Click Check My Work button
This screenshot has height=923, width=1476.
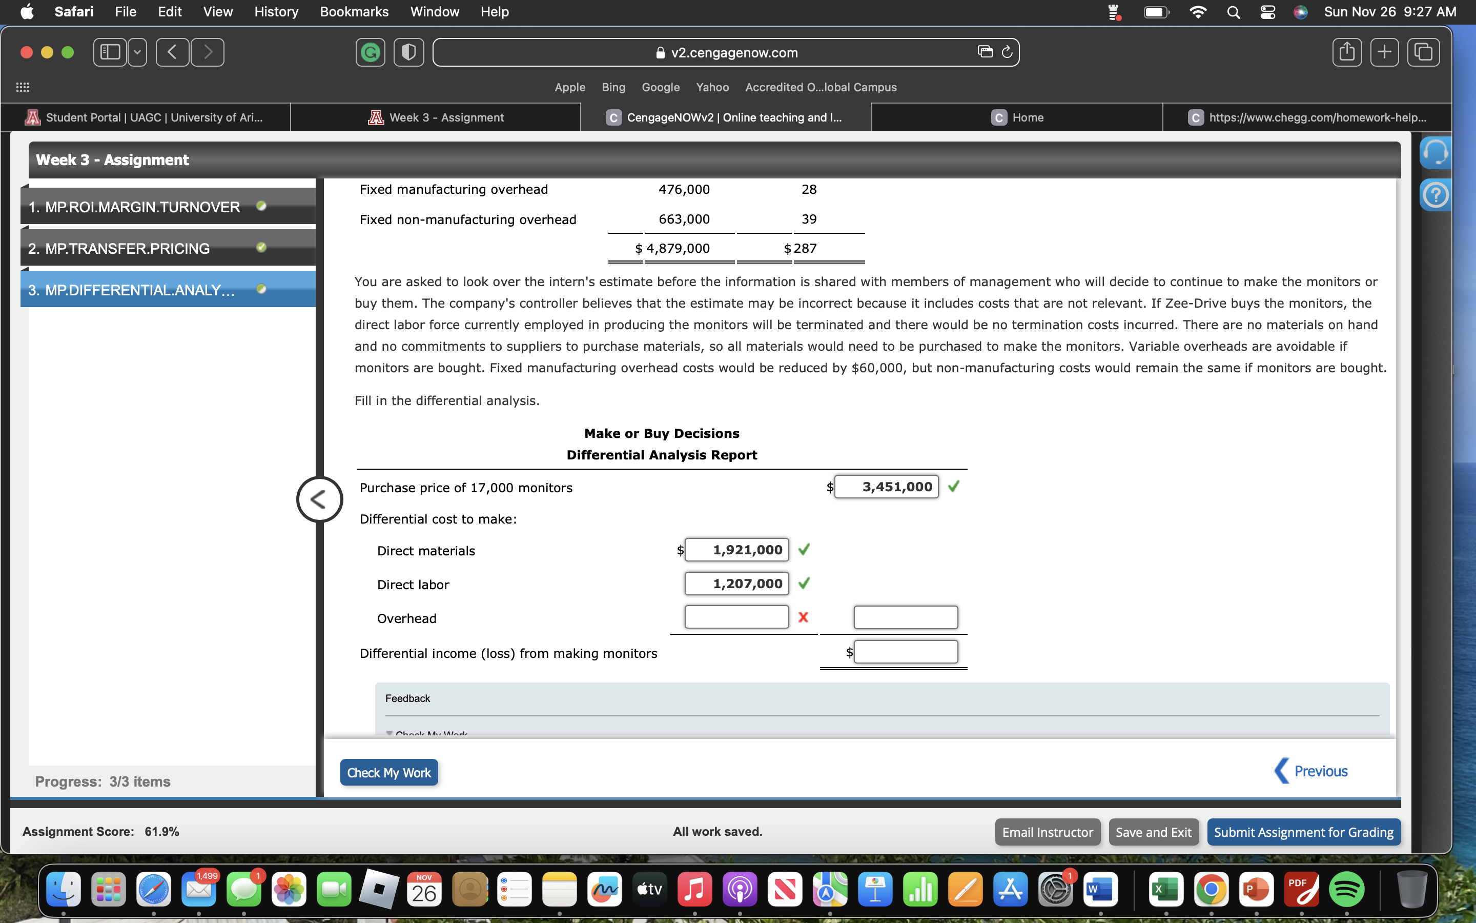(x=388, y=772)
